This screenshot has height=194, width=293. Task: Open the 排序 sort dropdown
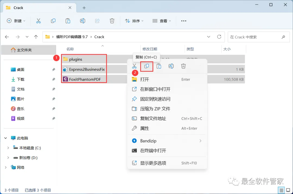134,21
